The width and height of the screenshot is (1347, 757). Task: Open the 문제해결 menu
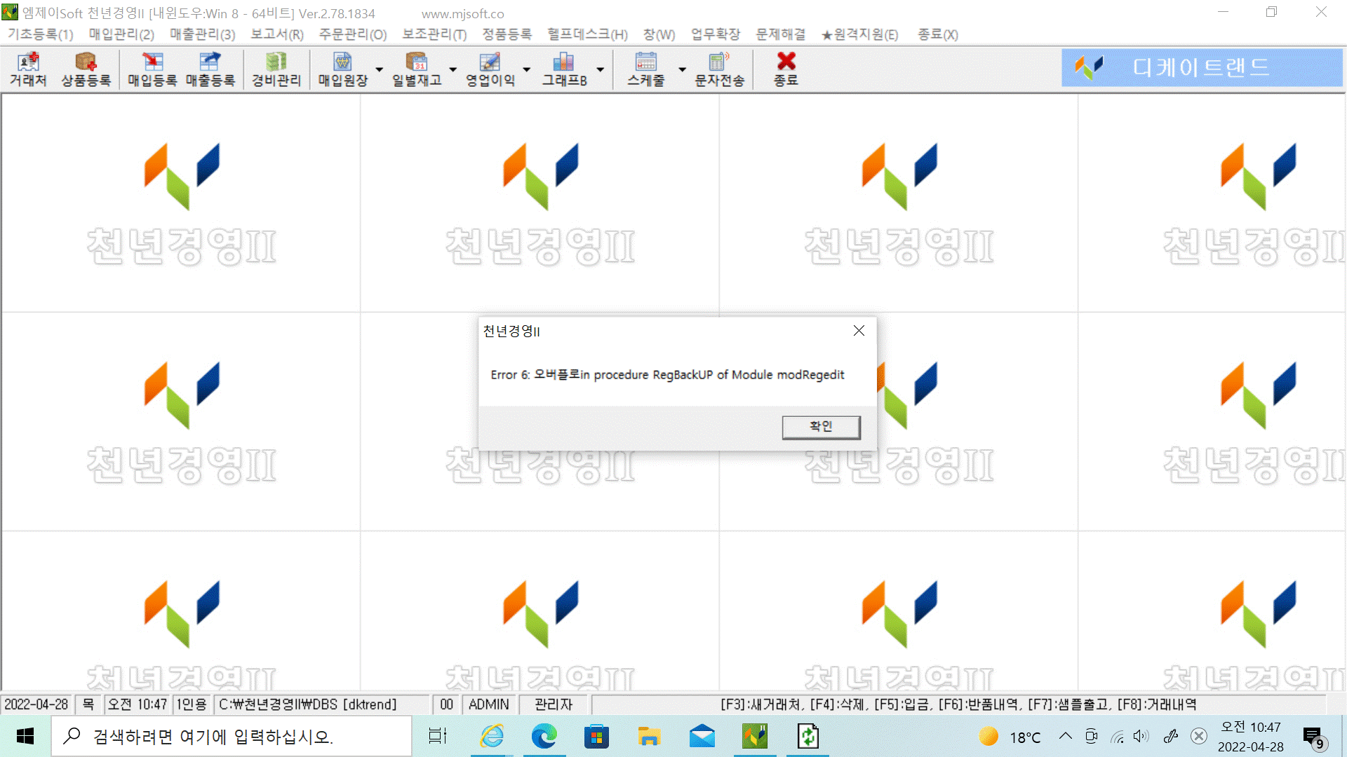[780, 34]
